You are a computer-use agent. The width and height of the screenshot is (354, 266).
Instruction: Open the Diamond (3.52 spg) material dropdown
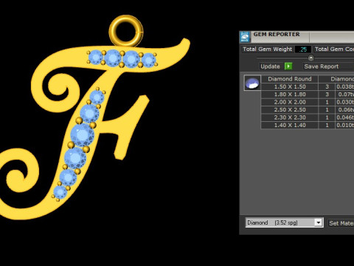[x=284, y=222]
